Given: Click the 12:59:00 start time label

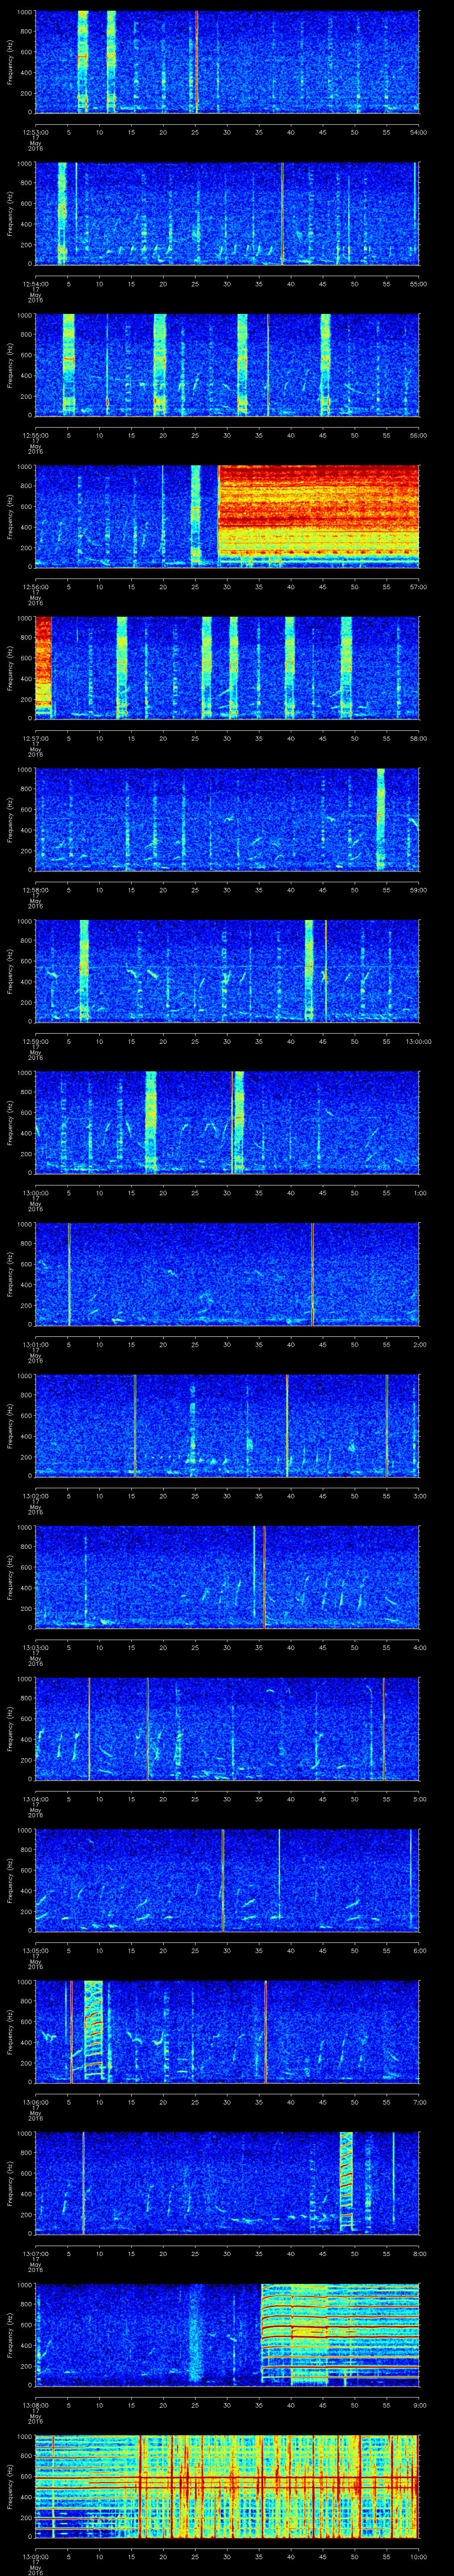Looking at the screenshot, I should click(x=36, y=1041).
